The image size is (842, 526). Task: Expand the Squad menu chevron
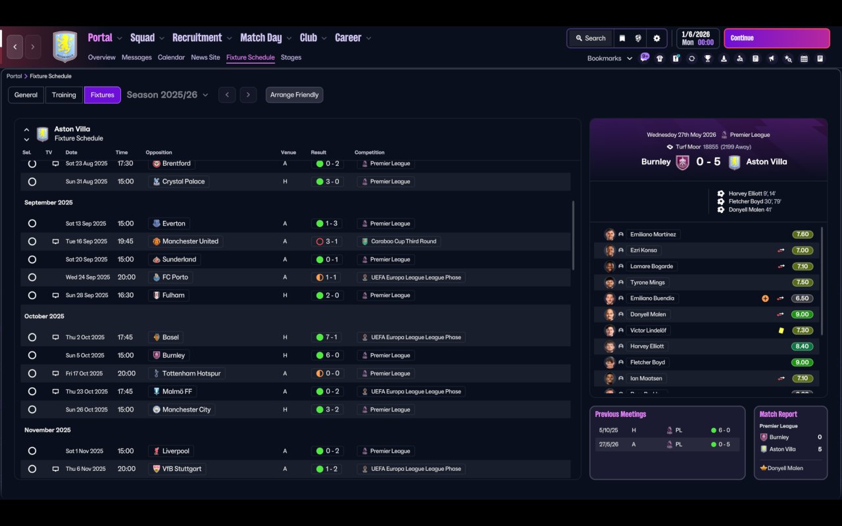coord(162,38)
